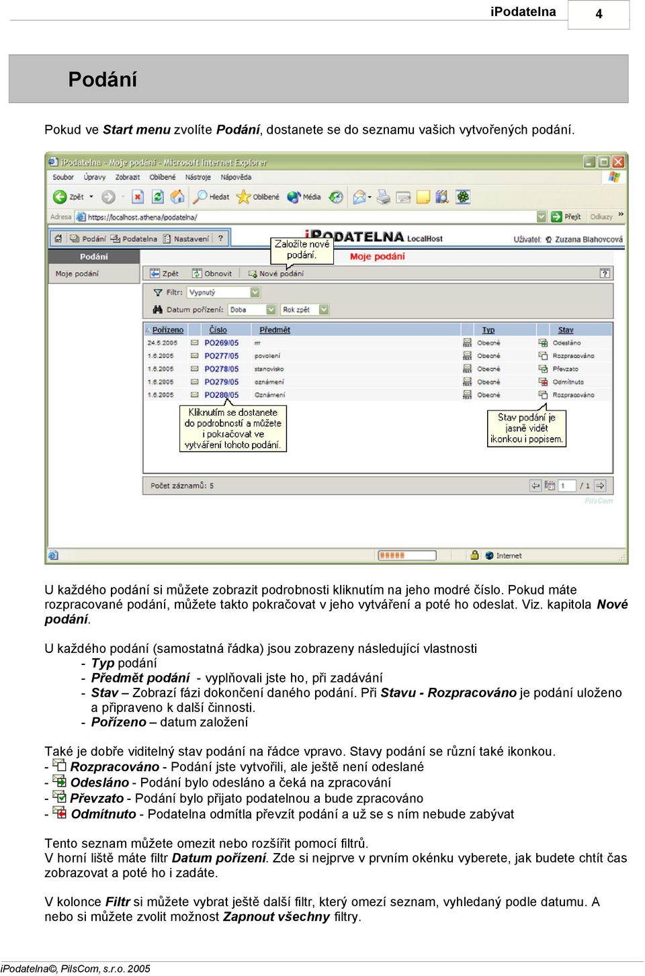
Task: Click the Obnovit button
Action: 212,273
